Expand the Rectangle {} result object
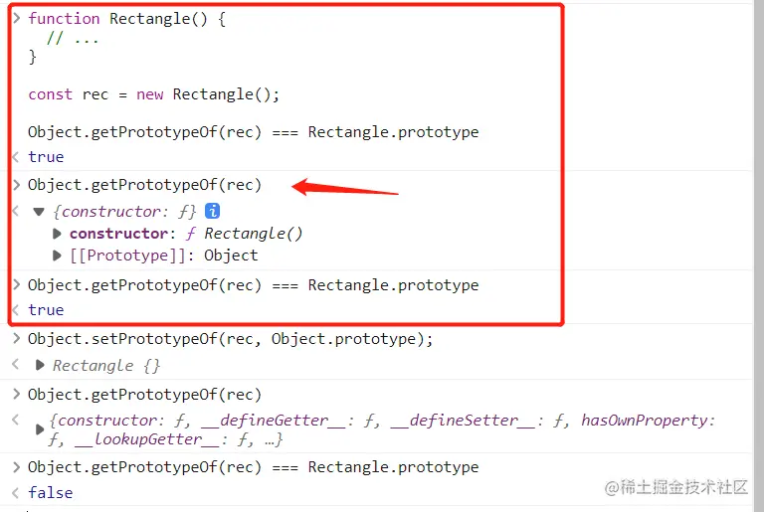This screenshot has width=764, height=512. [40, 365]
